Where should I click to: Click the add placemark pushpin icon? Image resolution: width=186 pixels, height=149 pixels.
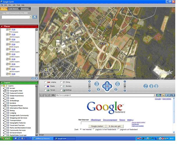pos(146,86)
